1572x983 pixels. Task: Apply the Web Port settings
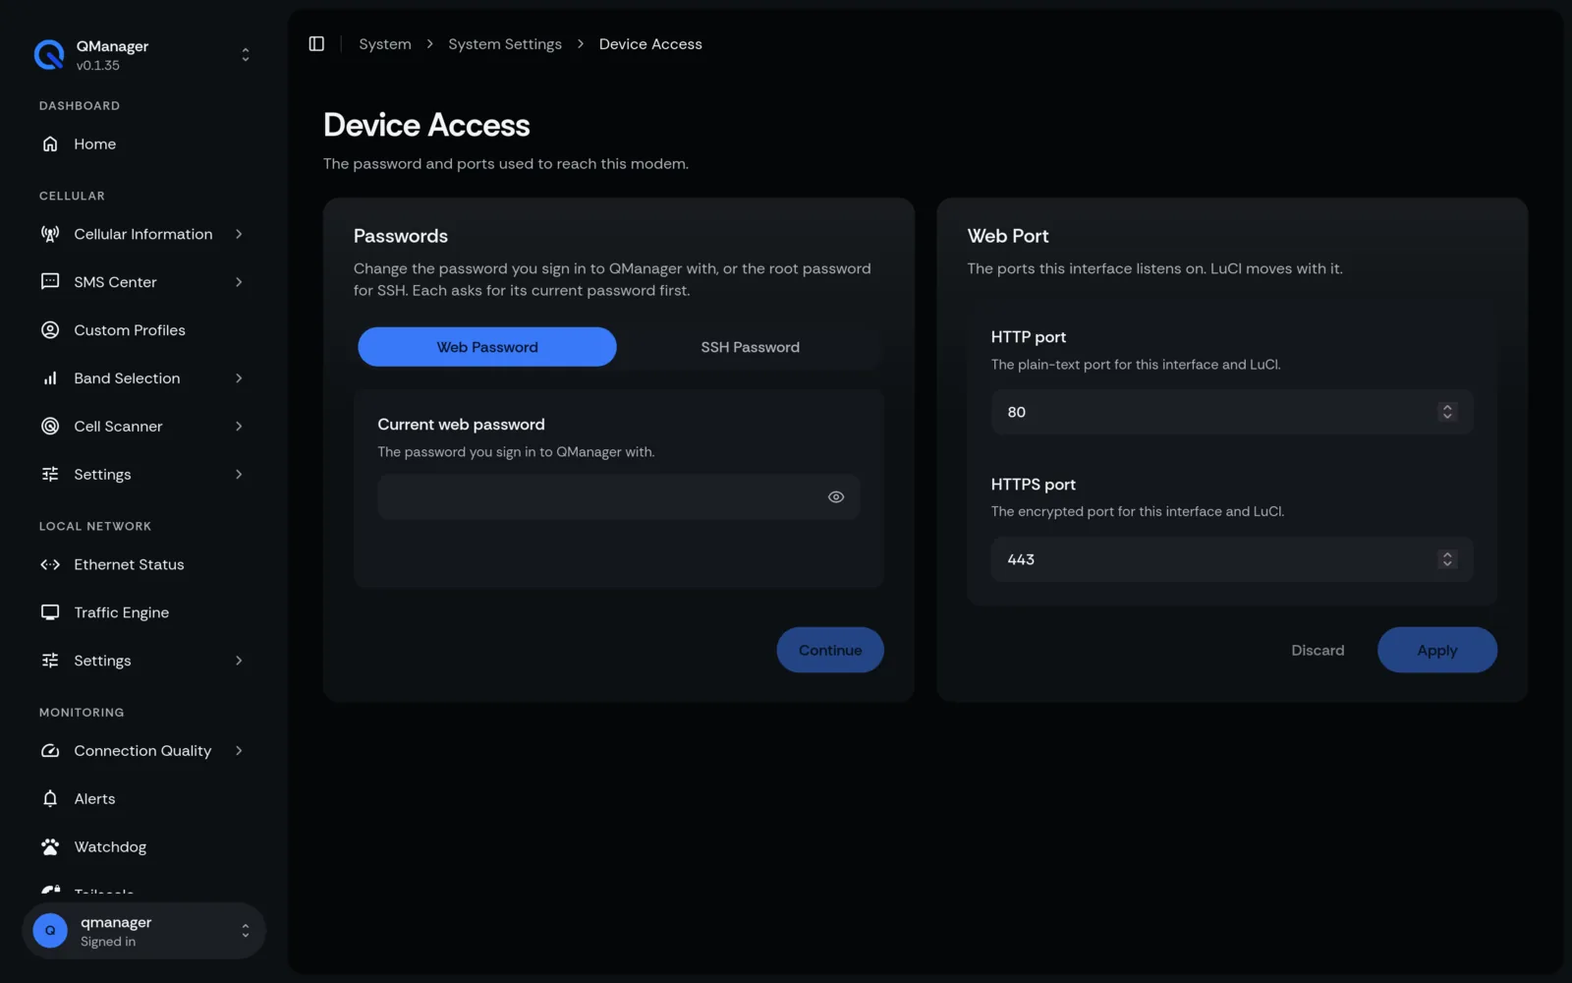coord(1437,650)
